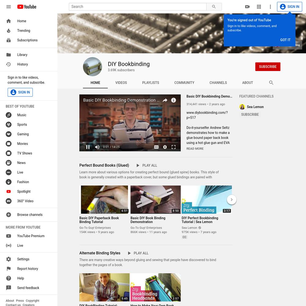The height and width of the screenshot is (306, 306).
Task: Open the hamburger guide menu
Action: tap(9, 7)
